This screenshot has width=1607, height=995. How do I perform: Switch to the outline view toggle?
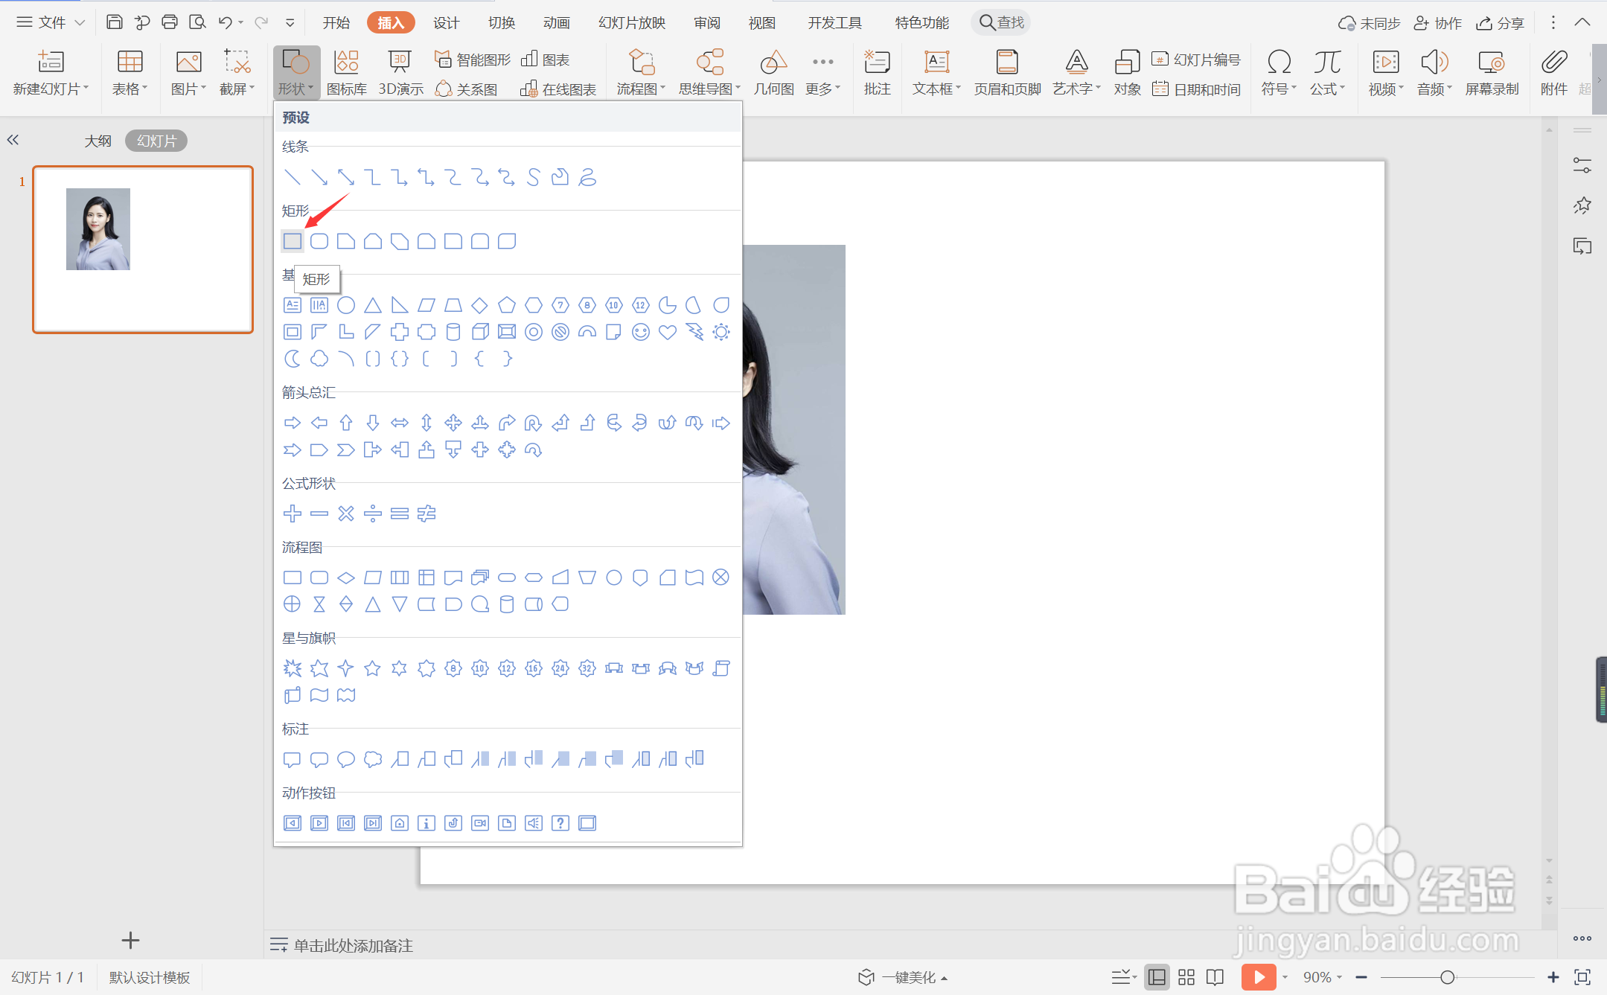click(x=98, y=141)
